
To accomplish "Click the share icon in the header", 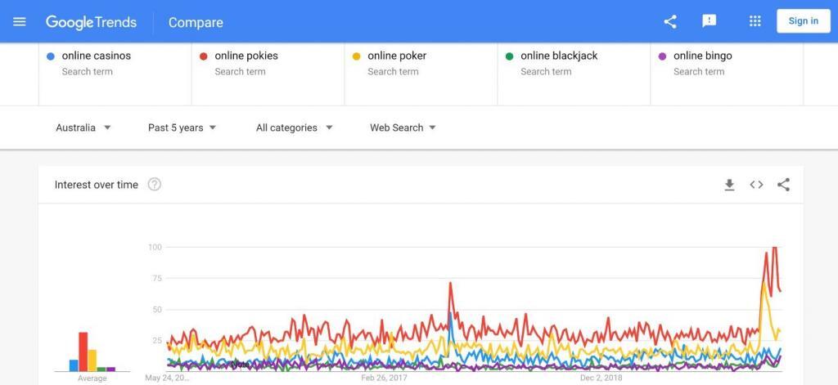I will (x=670, y=21).
